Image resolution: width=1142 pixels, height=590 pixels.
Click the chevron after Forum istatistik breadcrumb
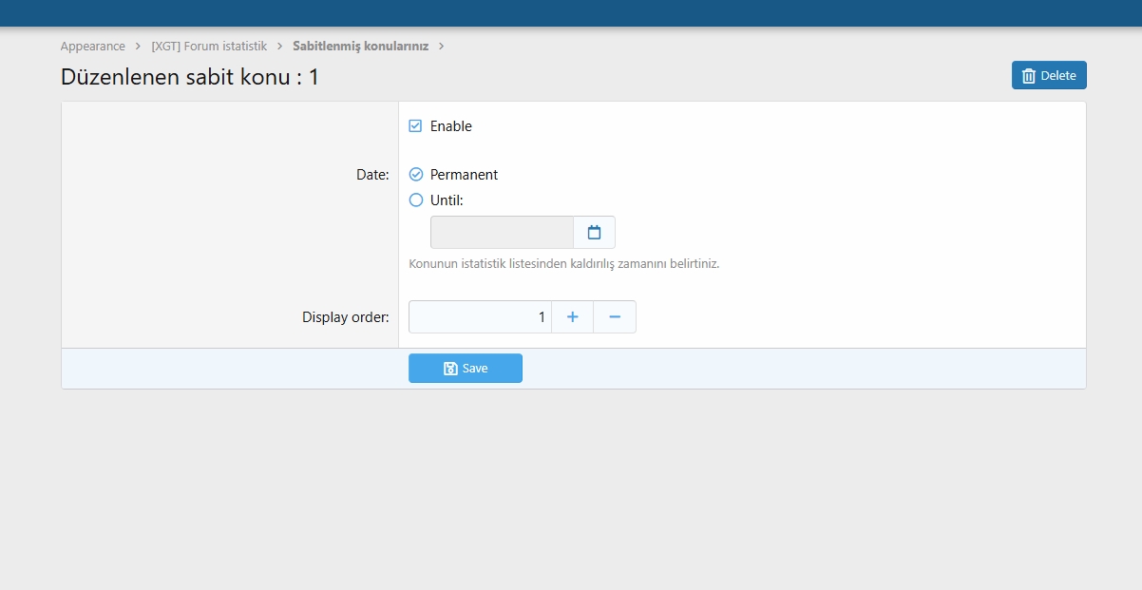[279, 46]
